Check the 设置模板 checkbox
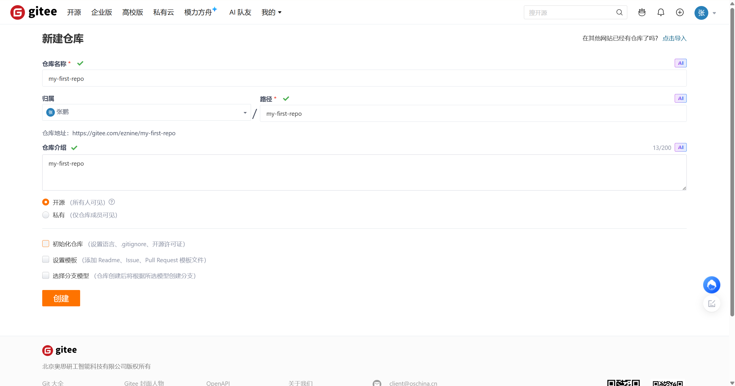 click(x=46, y=260)
